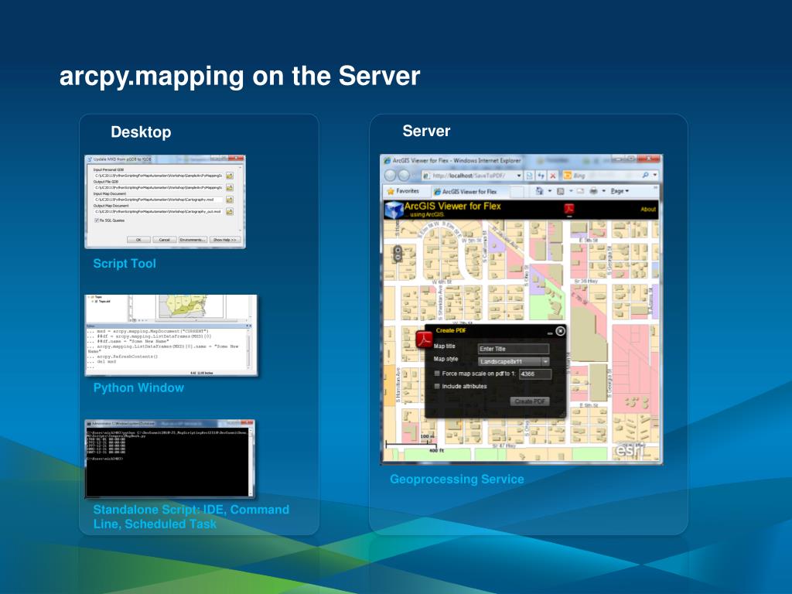Click the Environments... button
792x594 pixels.
(193, 240)
